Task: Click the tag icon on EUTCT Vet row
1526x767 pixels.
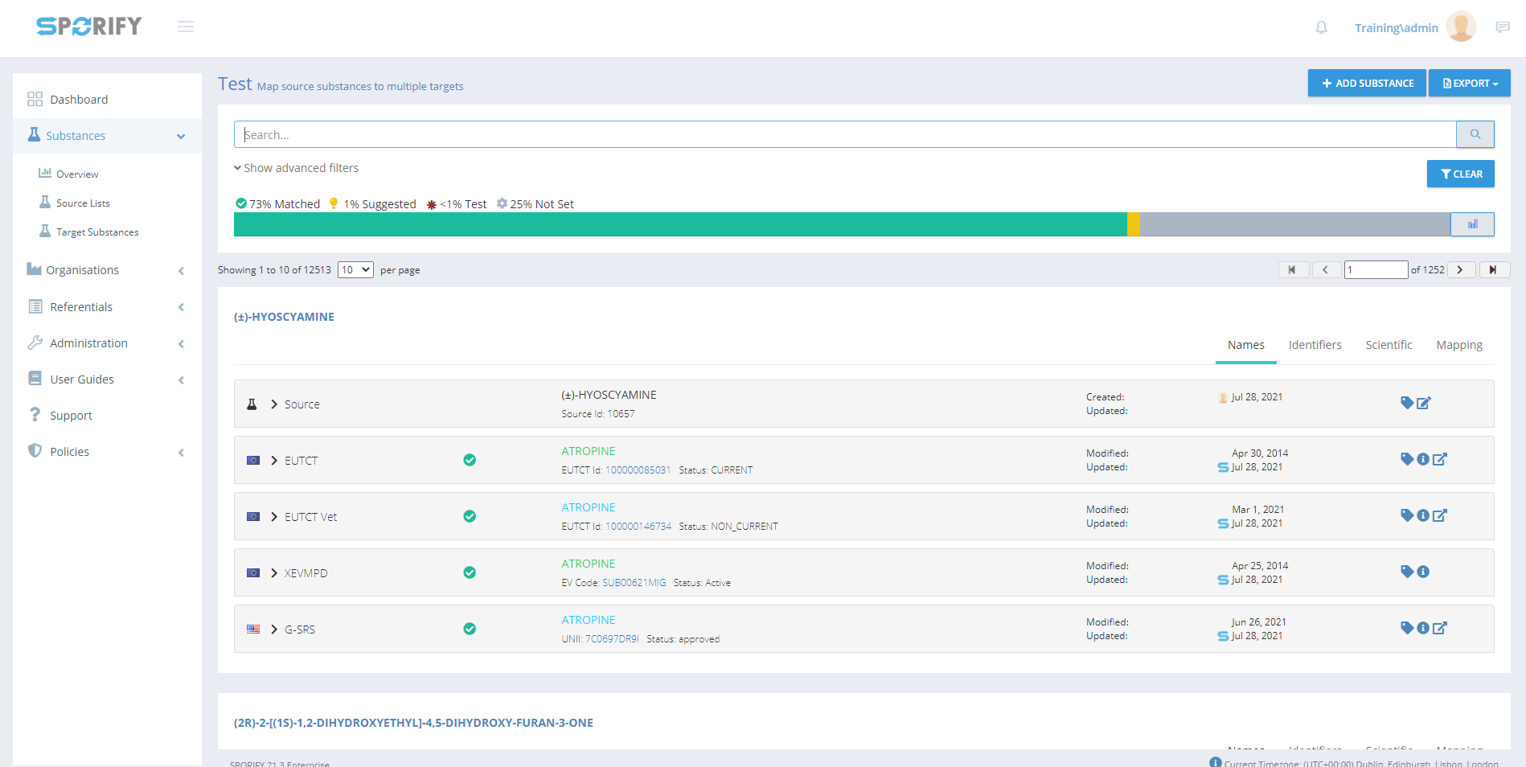Action: [1406, 515]
